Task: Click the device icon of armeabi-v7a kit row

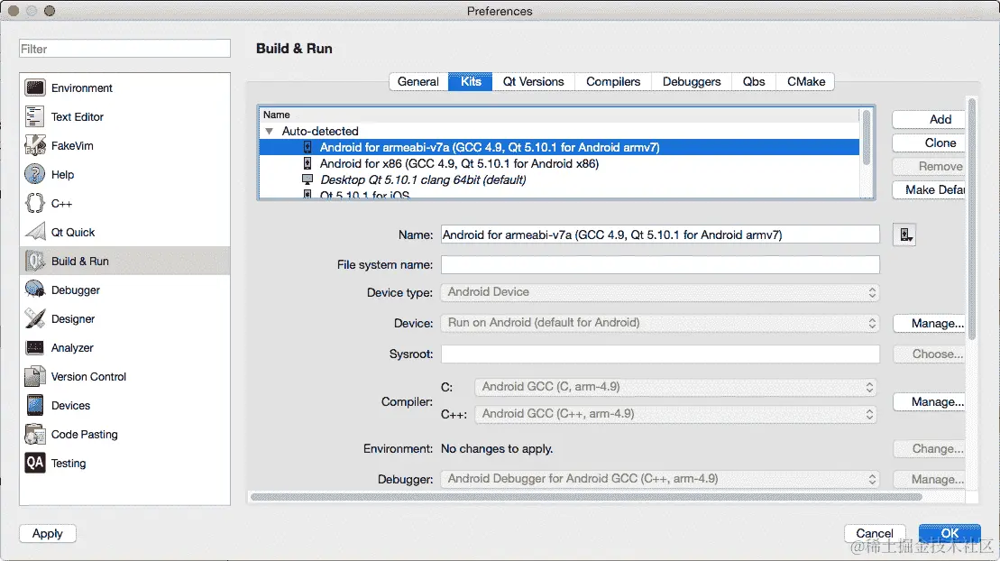Action: (x=307, y=147)
